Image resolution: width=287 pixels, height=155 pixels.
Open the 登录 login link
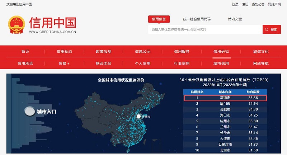point(235,4)
